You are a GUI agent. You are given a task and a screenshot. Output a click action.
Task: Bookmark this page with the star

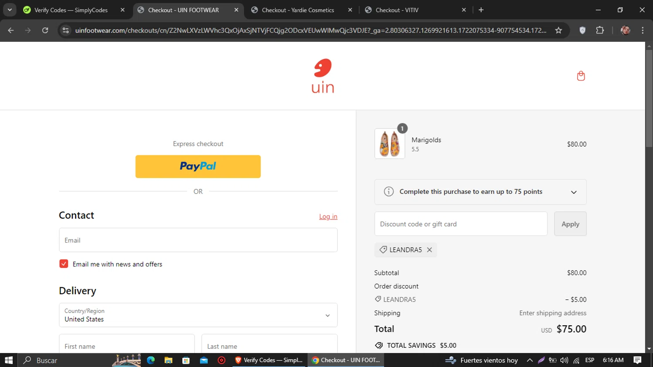pyautogui.click(x=559, y=30)
